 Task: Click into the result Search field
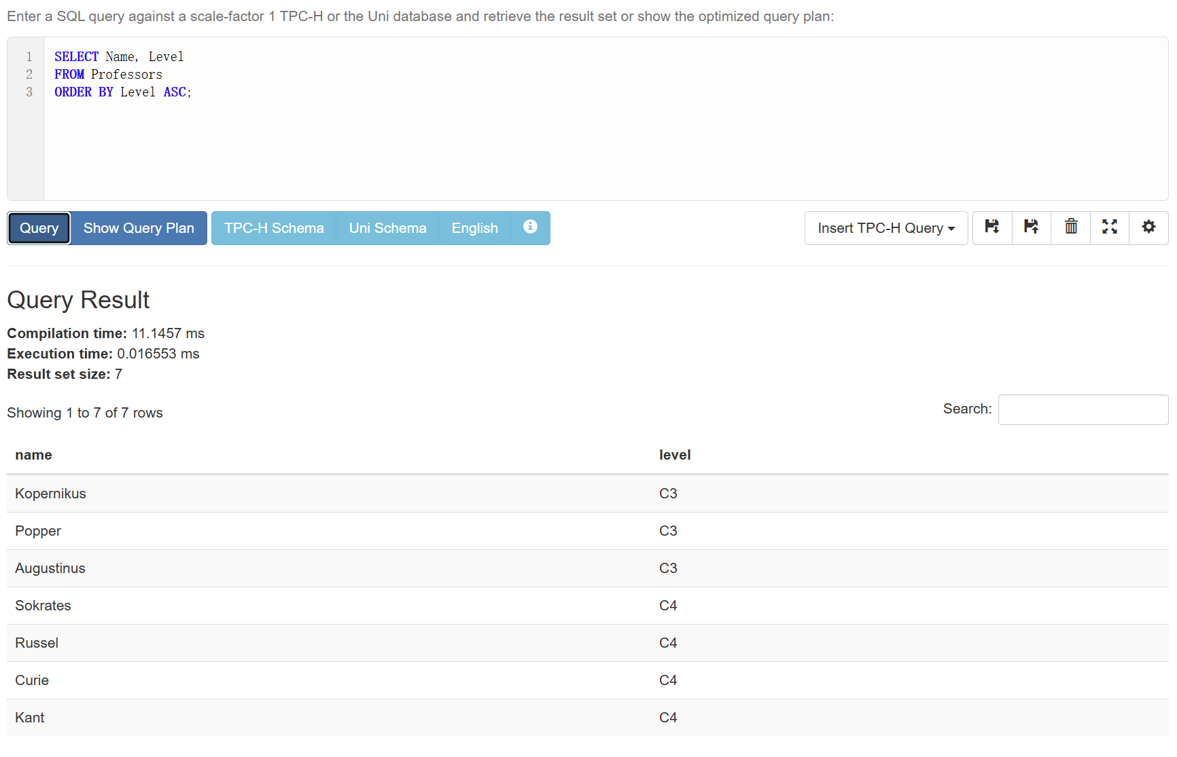pyautogui.click(x=1083, y=409)
